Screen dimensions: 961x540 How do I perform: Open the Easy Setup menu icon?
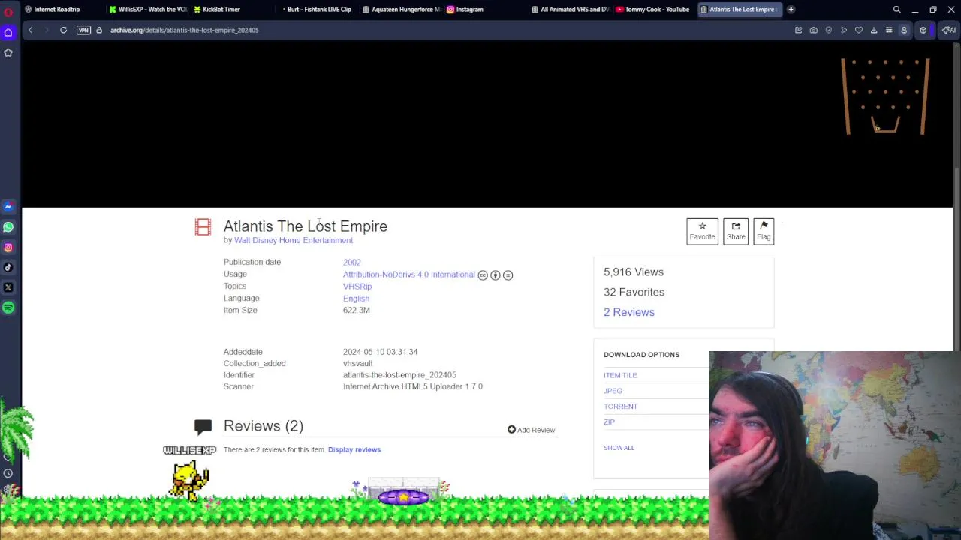pos(889,30)
